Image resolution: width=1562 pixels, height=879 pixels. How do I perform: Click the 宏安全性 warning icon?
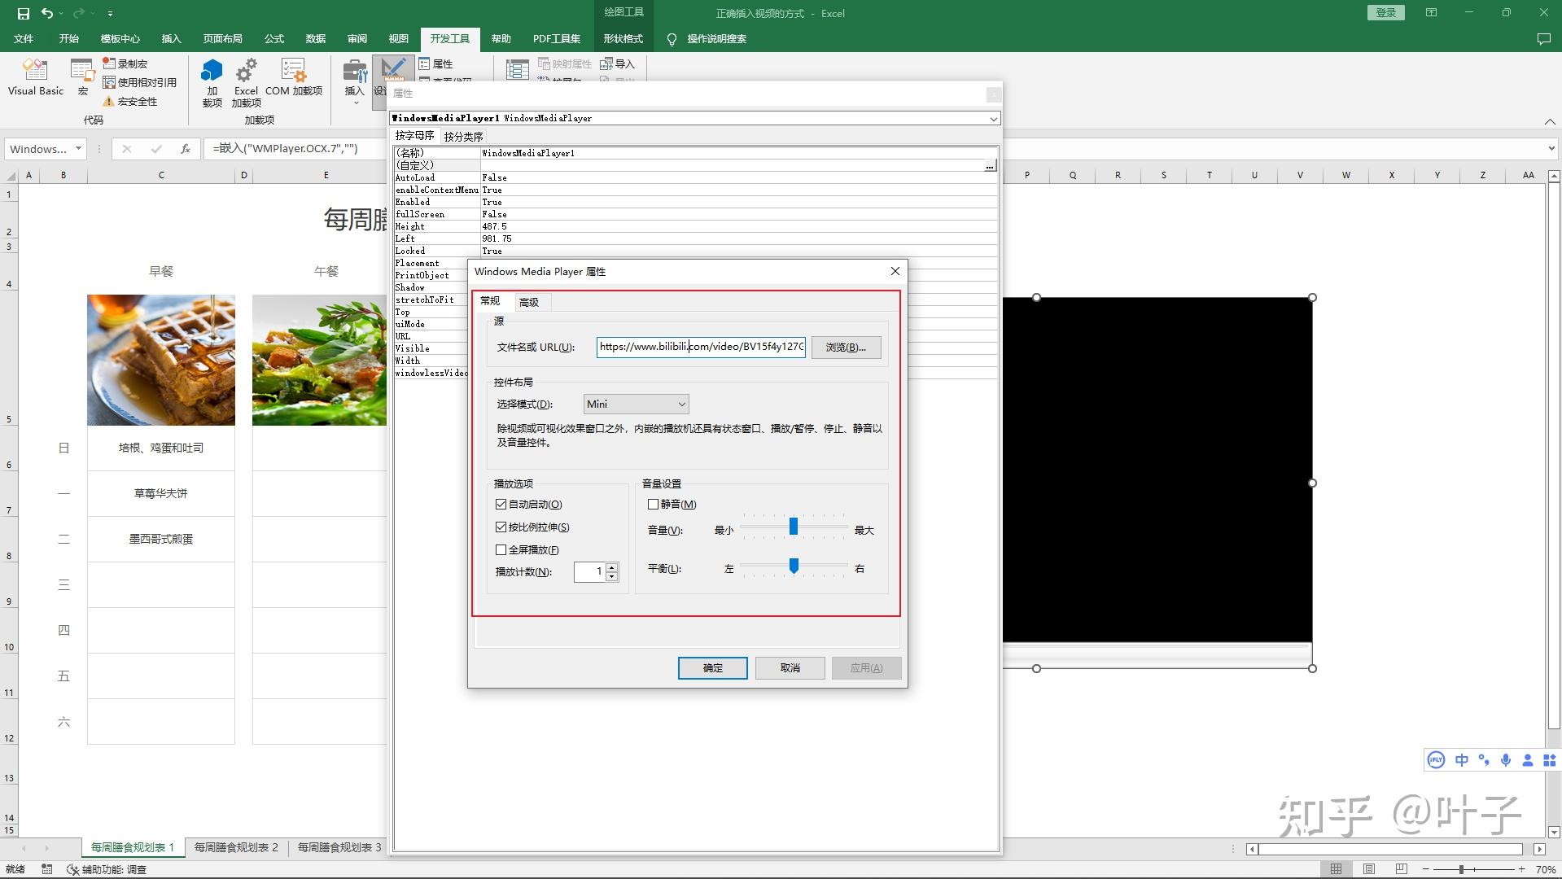click(x=109, y=102)
